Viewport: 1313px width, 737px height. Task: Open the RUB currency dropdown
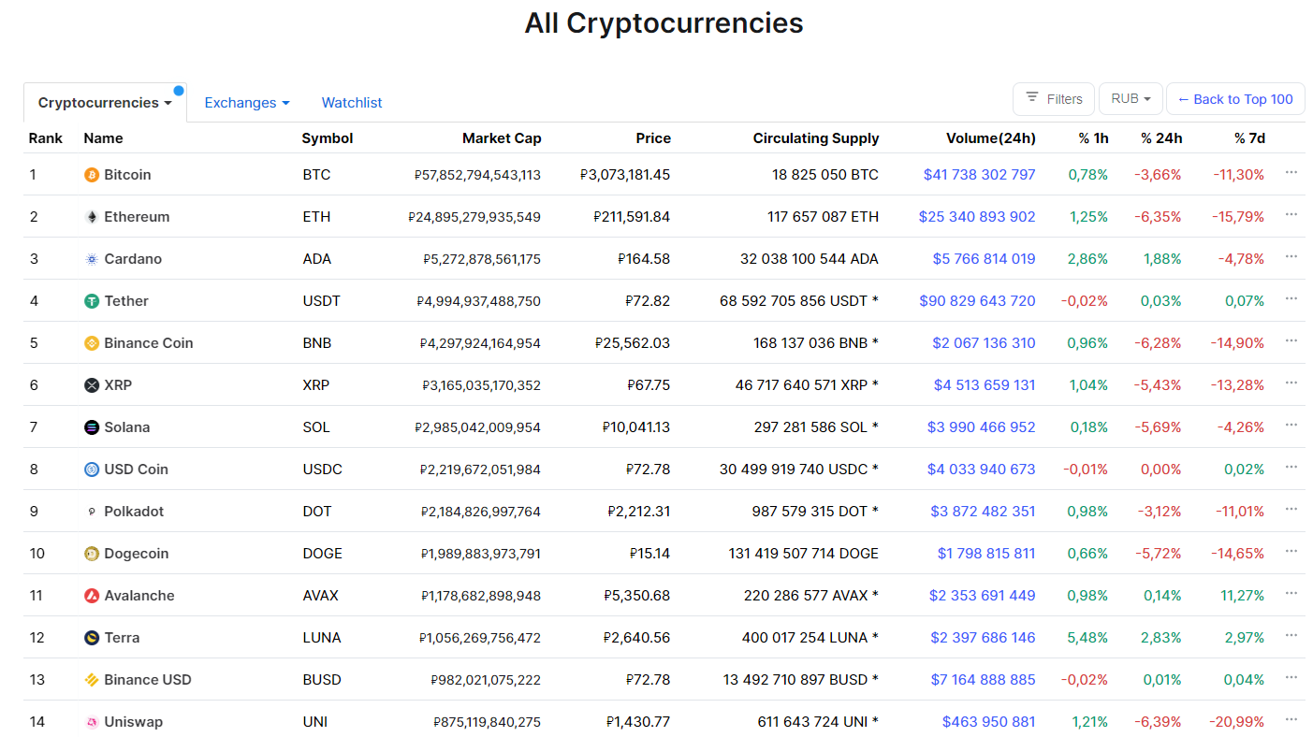(1131, 99)
